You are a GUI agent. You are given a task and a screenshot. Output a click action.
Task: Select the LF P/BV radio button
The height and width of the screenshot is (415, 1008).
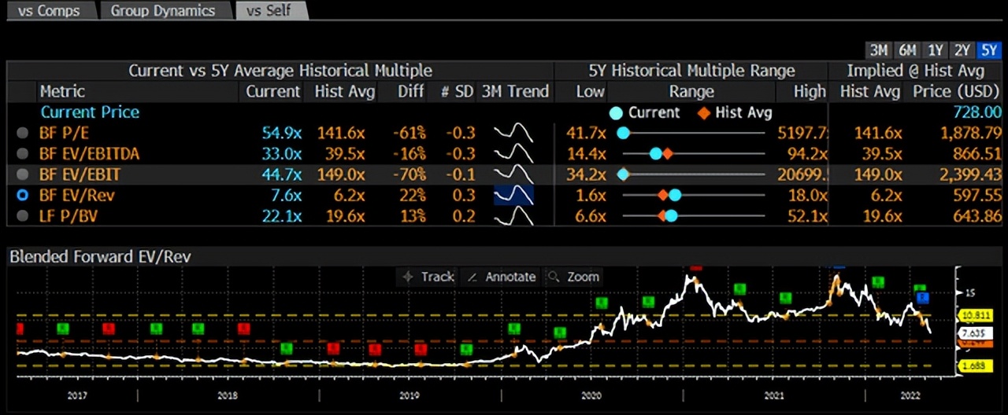[x=23, y=215]
